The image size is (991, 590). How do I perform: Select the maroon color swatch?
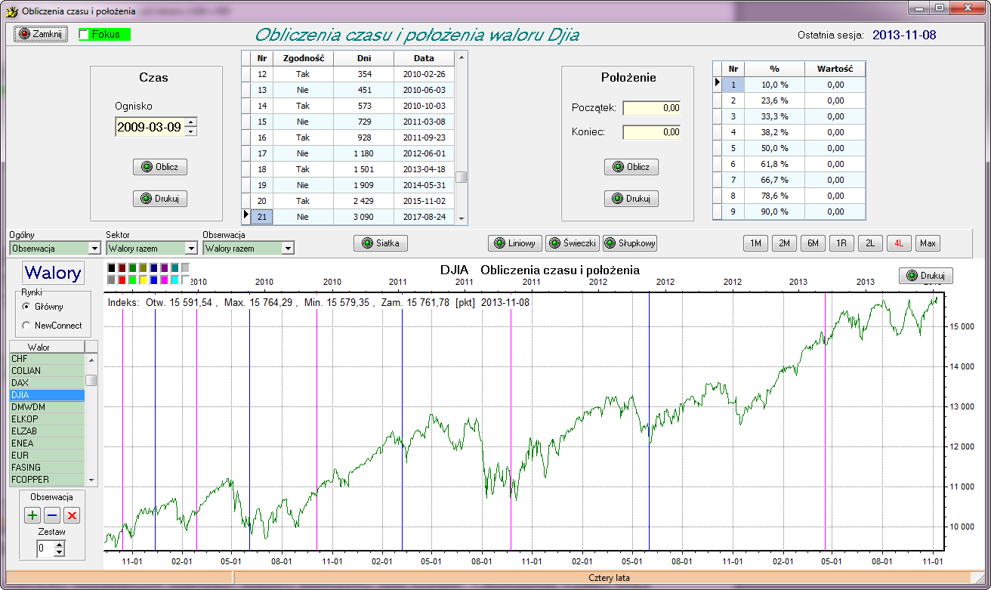122,268
